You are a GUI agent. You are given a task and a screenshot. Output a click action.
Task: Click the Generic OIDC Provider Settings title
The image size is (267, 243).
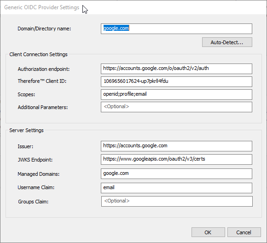tap(42, 7)
